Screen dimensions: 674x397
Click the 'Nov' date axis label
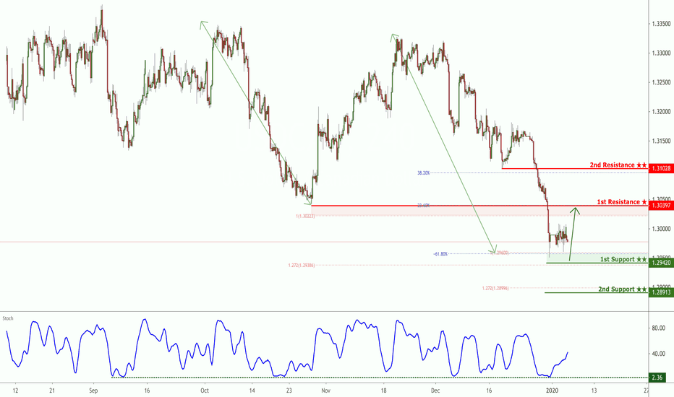click(326, 391)
